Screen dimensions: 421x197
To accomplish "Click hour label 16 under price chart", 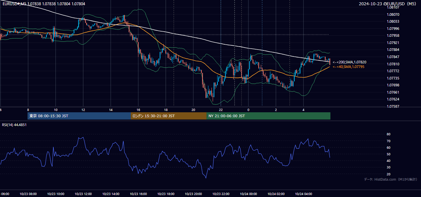I will (138, 110).
